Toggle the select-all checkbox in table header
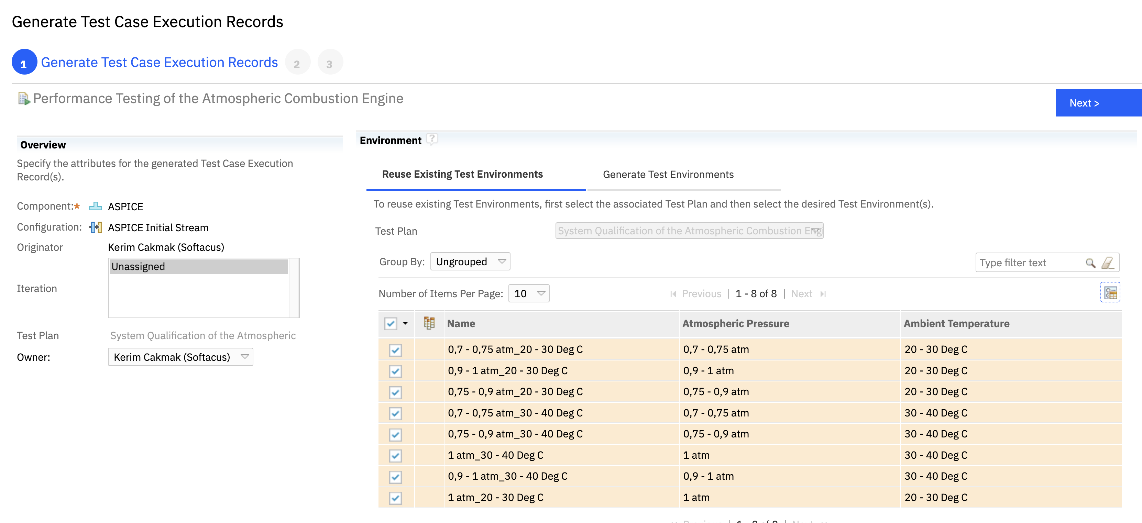The height and width of the screenshot is (523, 1142). point(391,324)
